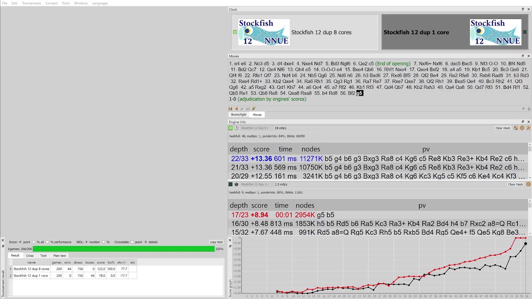This screenshot has height=299, width=532.
Task: Open the Tools menu
Action: coord(66,3)
